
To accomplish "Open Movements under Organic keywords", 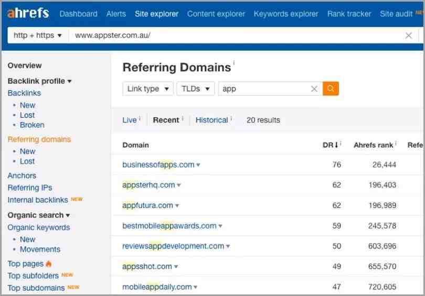I will (x=40, y=249).
